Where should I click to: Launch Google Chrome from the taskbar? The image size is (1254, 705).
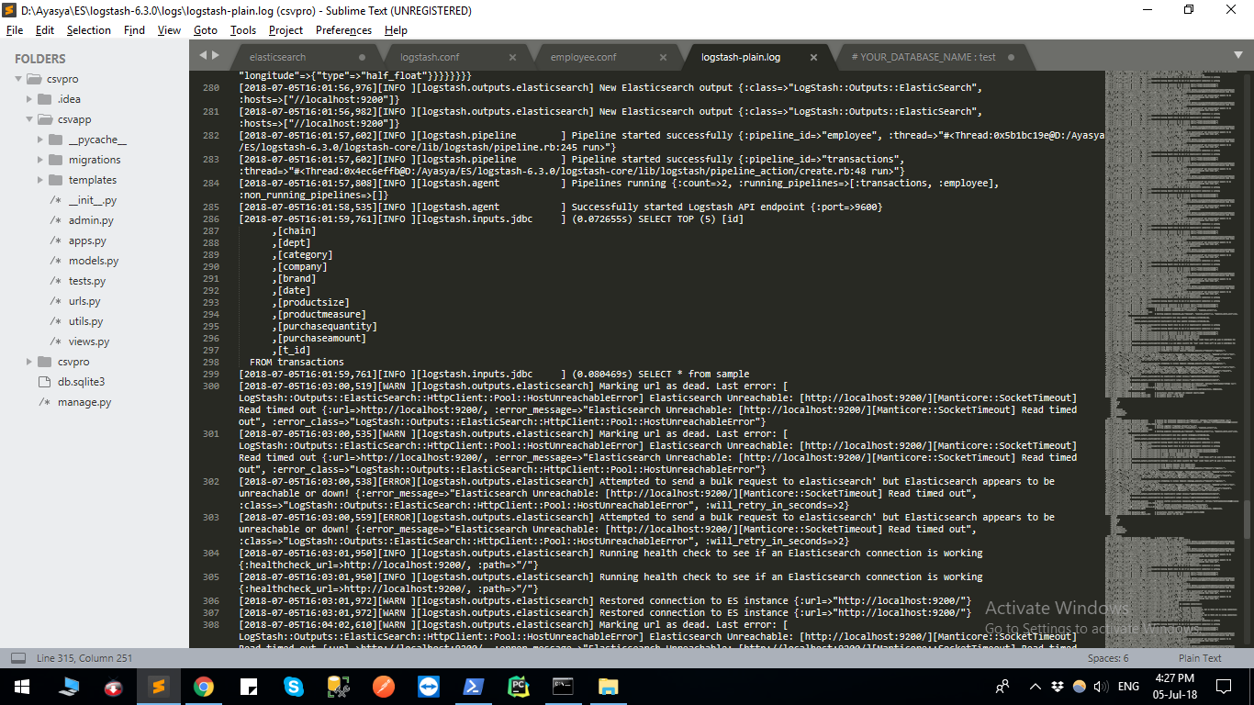[204, 686]
